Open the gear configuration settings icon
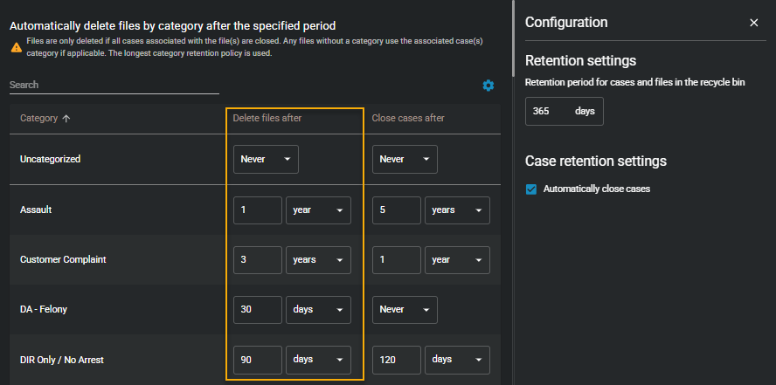Image resolution: width=776 pixels, height=385 pixels. pos(488,86)
